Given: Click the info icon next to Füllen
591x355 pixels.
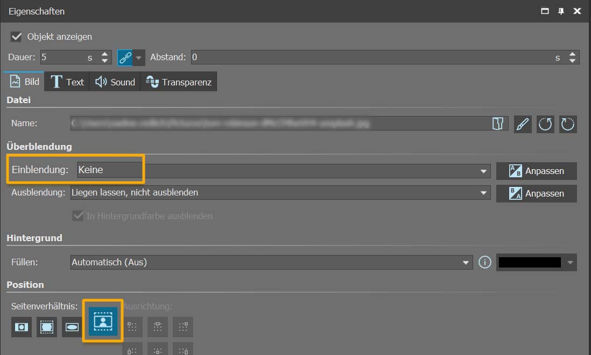Looking at the screenshot, I should coord(484,263).
